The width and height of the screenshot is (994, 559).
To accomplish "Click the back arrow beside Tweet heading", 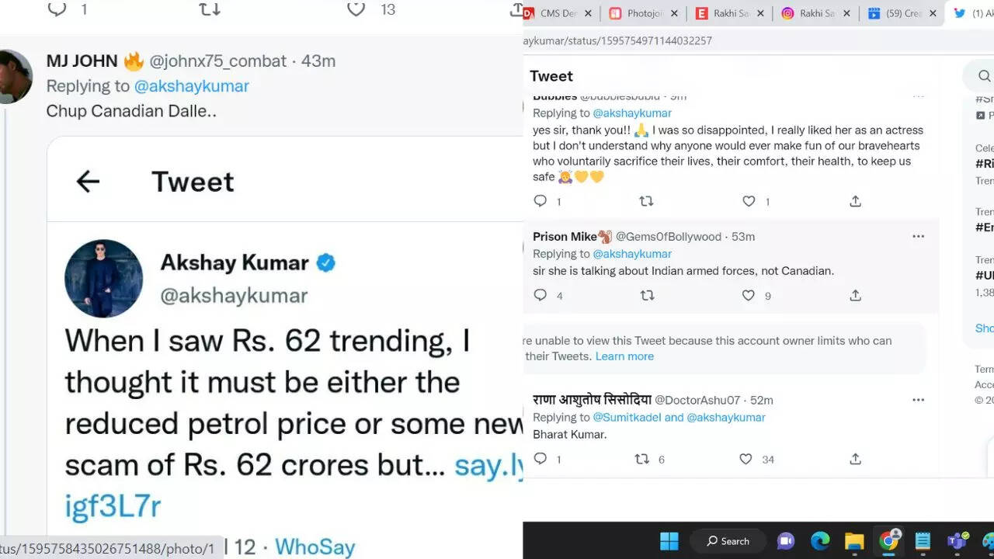I will [x=88, y=182].
